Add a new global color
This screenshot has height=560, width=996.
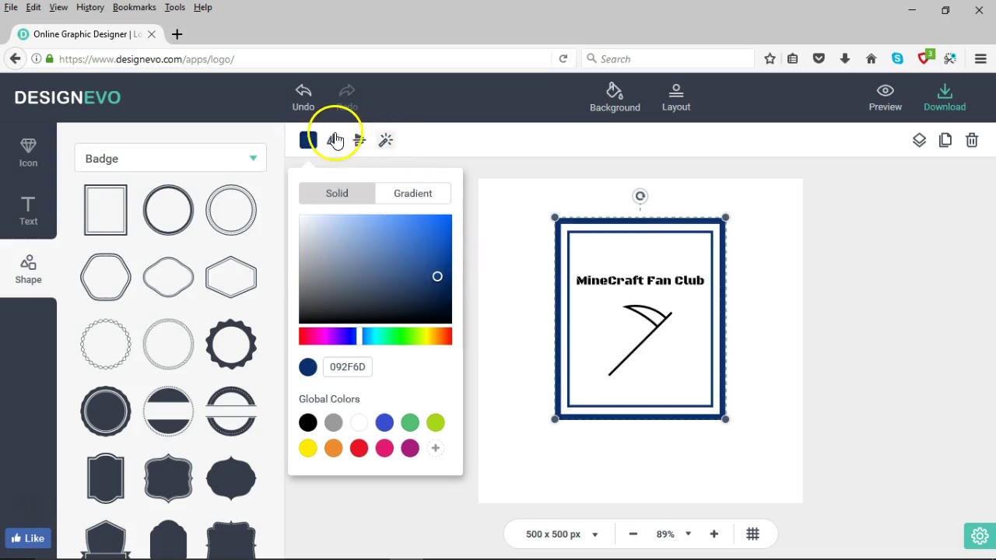coord(436,448)
